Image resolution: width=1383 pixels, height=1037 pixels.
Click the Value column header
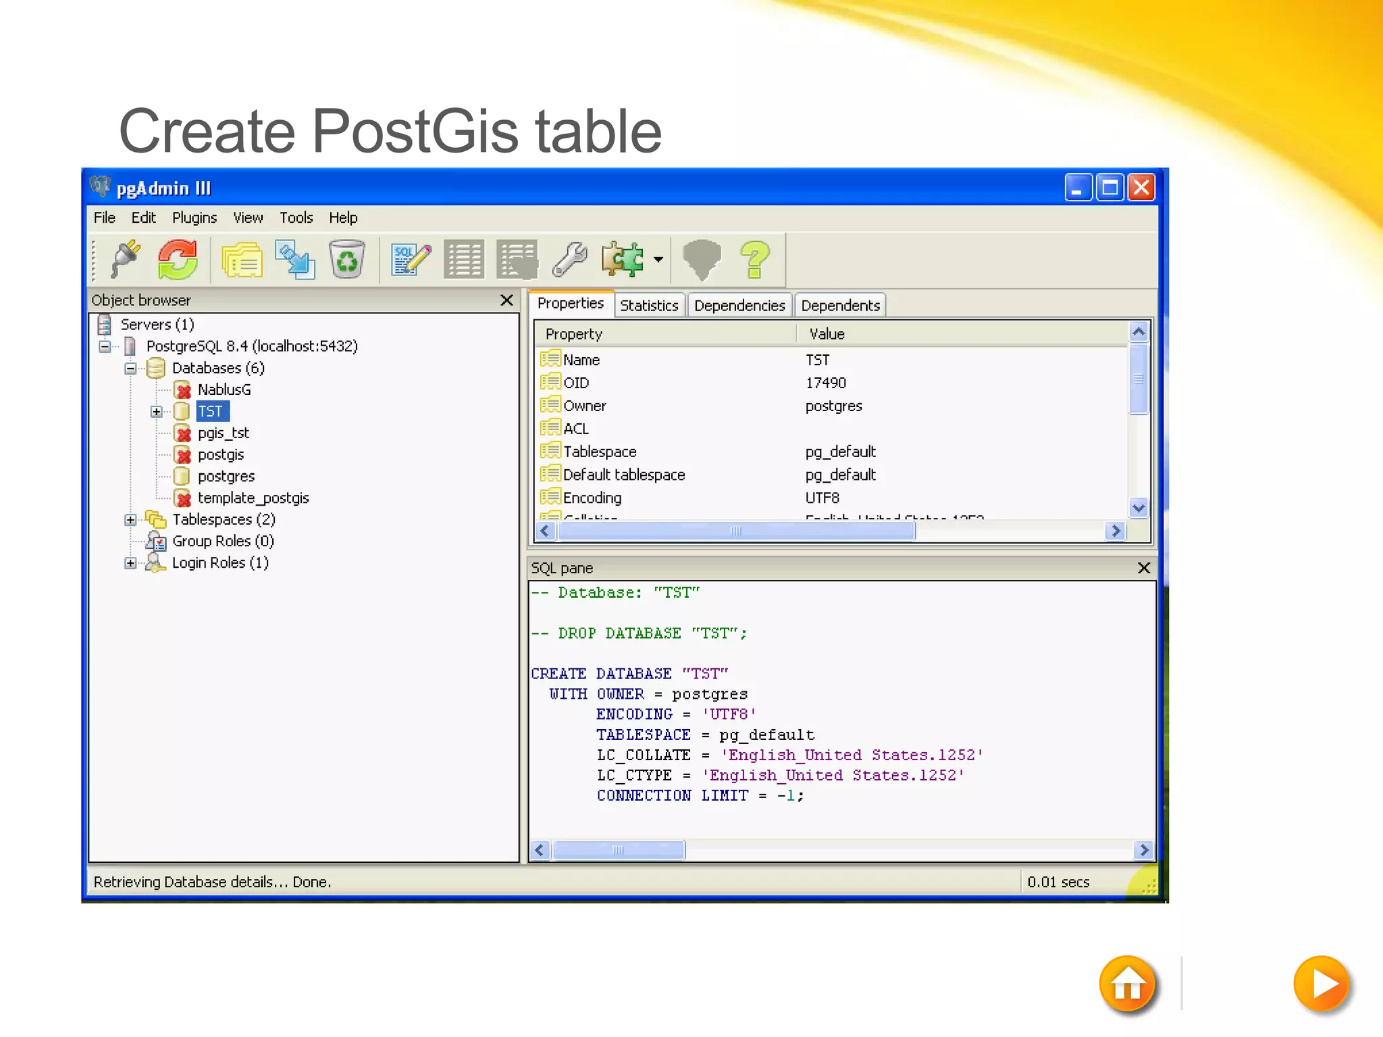[962, 334]
